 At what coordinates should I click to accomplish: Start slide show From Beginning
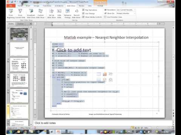point(11,13)
